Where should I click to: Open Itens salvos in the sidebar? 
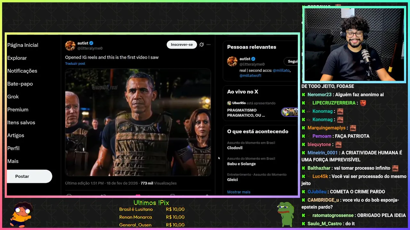21,123
